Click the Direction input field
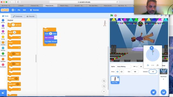Viewport: 173px width, 97px height. coord(153,72)
